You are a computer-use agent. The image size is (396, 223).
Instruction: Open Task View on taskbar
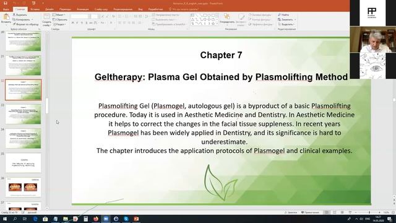pos(25,219)
